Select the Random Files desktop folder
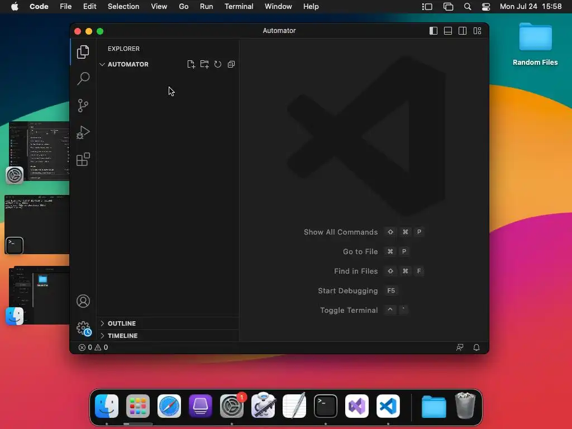The image size is (572, 429). point(535,45)
